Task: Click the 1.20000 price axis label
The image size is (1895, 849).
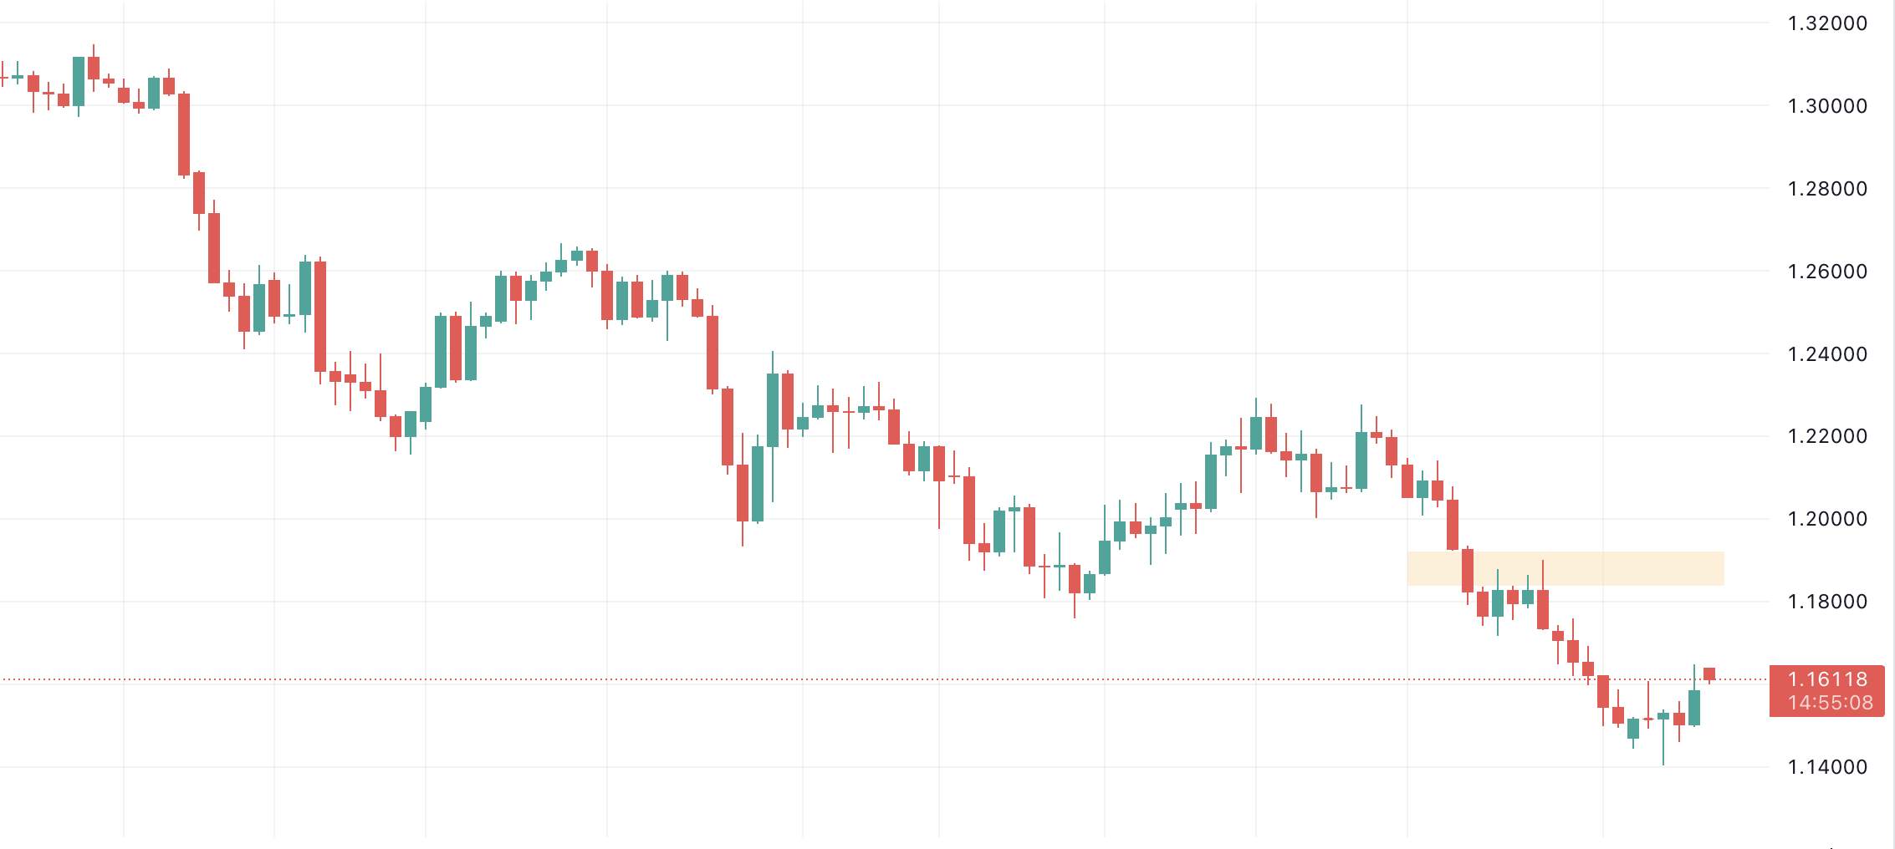Action: click(x=1827, y=519)
